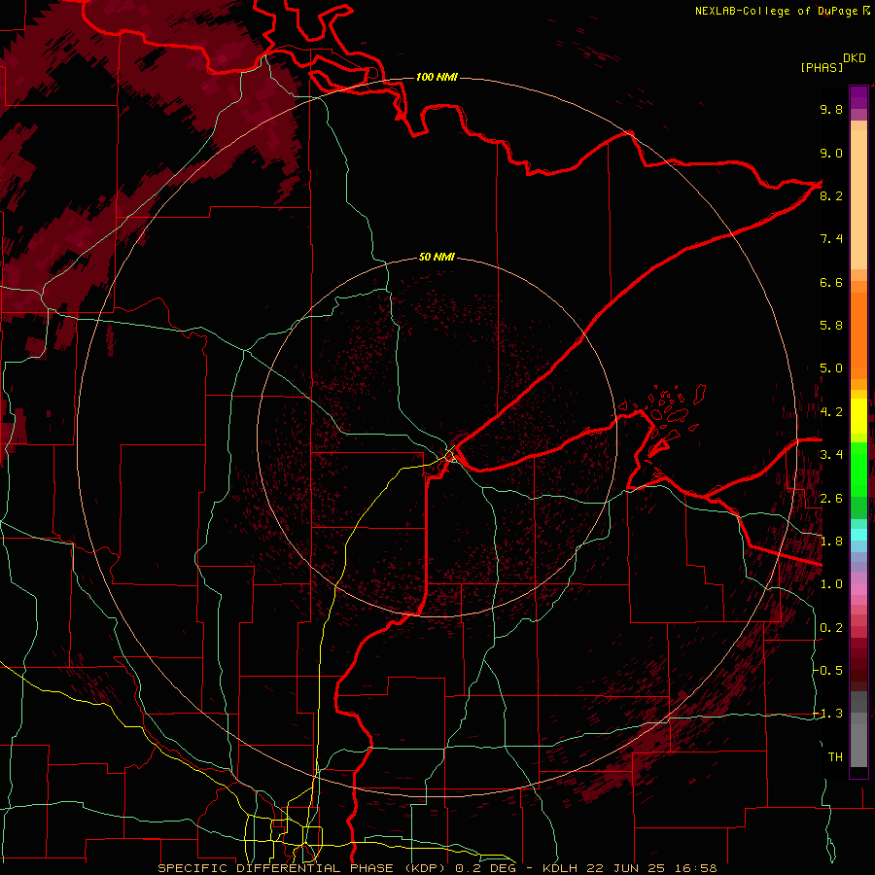Click the SPECIFIC DIFFERENTIAL PHASE (KDP) caption
The image size is (875, 875).
point(304,868)
